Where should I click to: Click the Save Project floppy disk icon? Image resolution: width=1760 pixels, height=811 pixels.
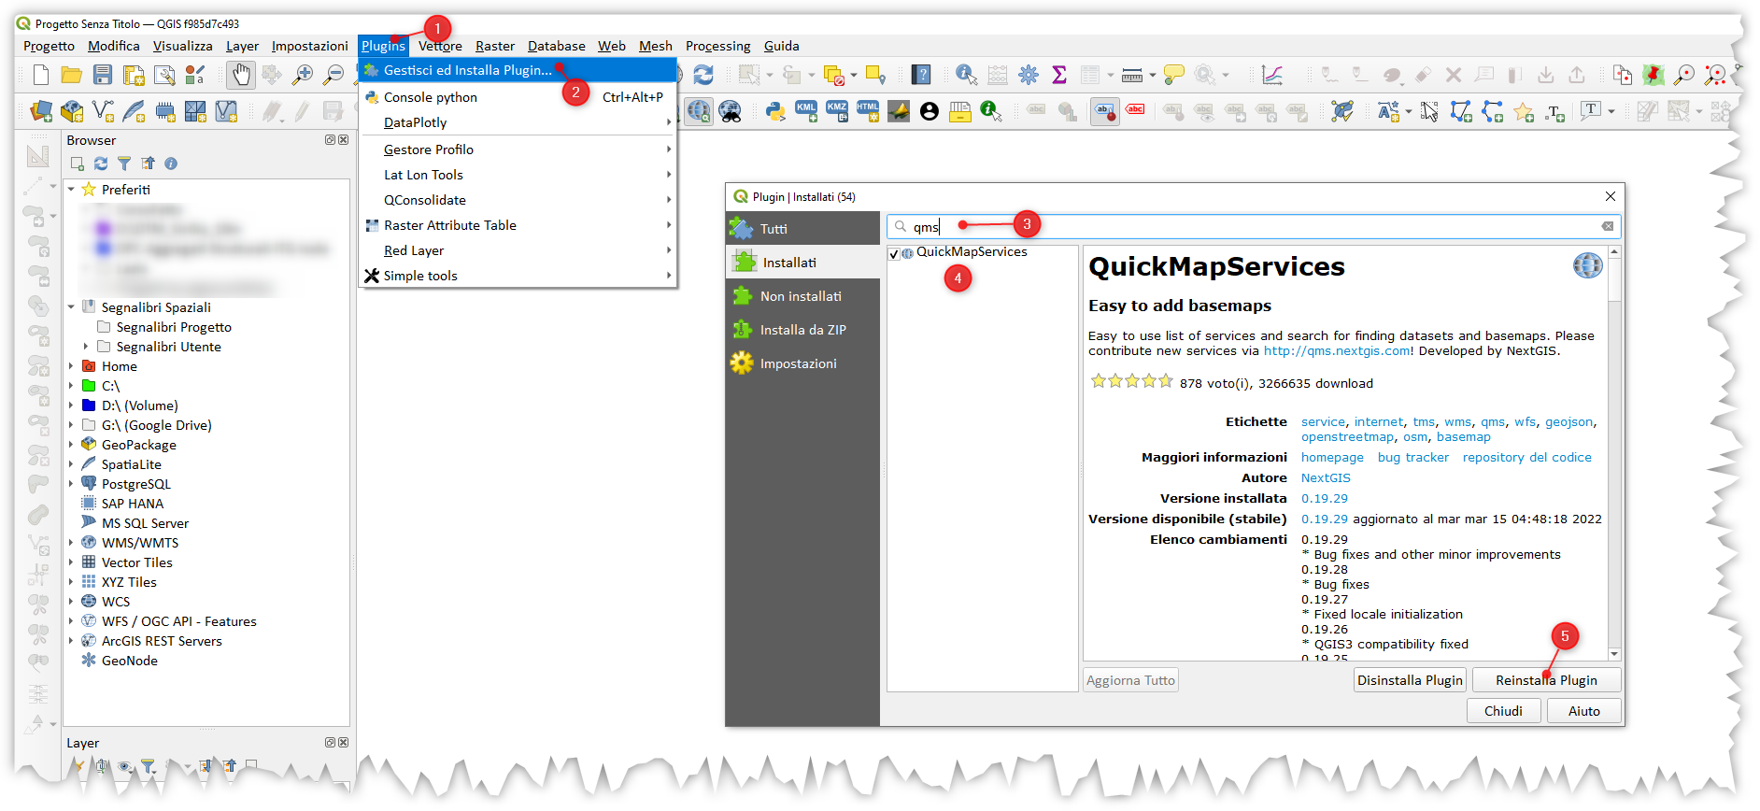tap(103, 75)
